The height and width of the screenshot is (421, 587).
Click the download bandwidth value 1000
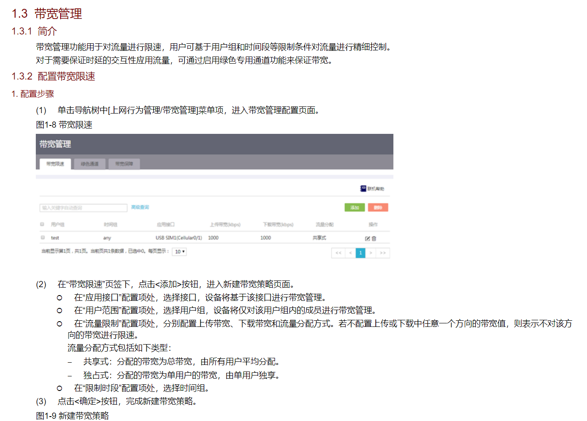click(266, 238)
